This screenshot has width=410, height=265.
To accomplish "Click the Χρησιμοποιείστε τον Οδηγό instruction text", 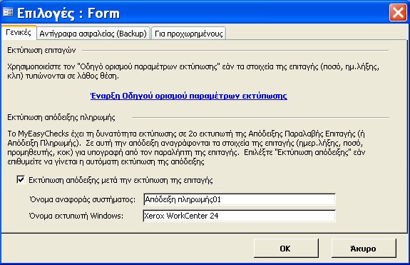I will point(193,71).
